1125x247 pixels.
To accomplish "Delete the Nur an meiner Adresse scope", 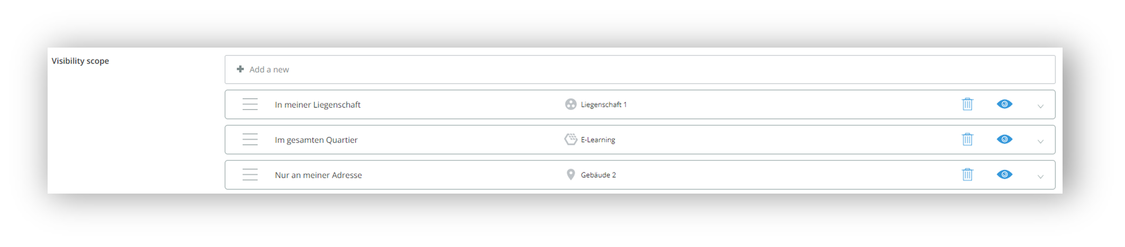I will tap(967, 175).
